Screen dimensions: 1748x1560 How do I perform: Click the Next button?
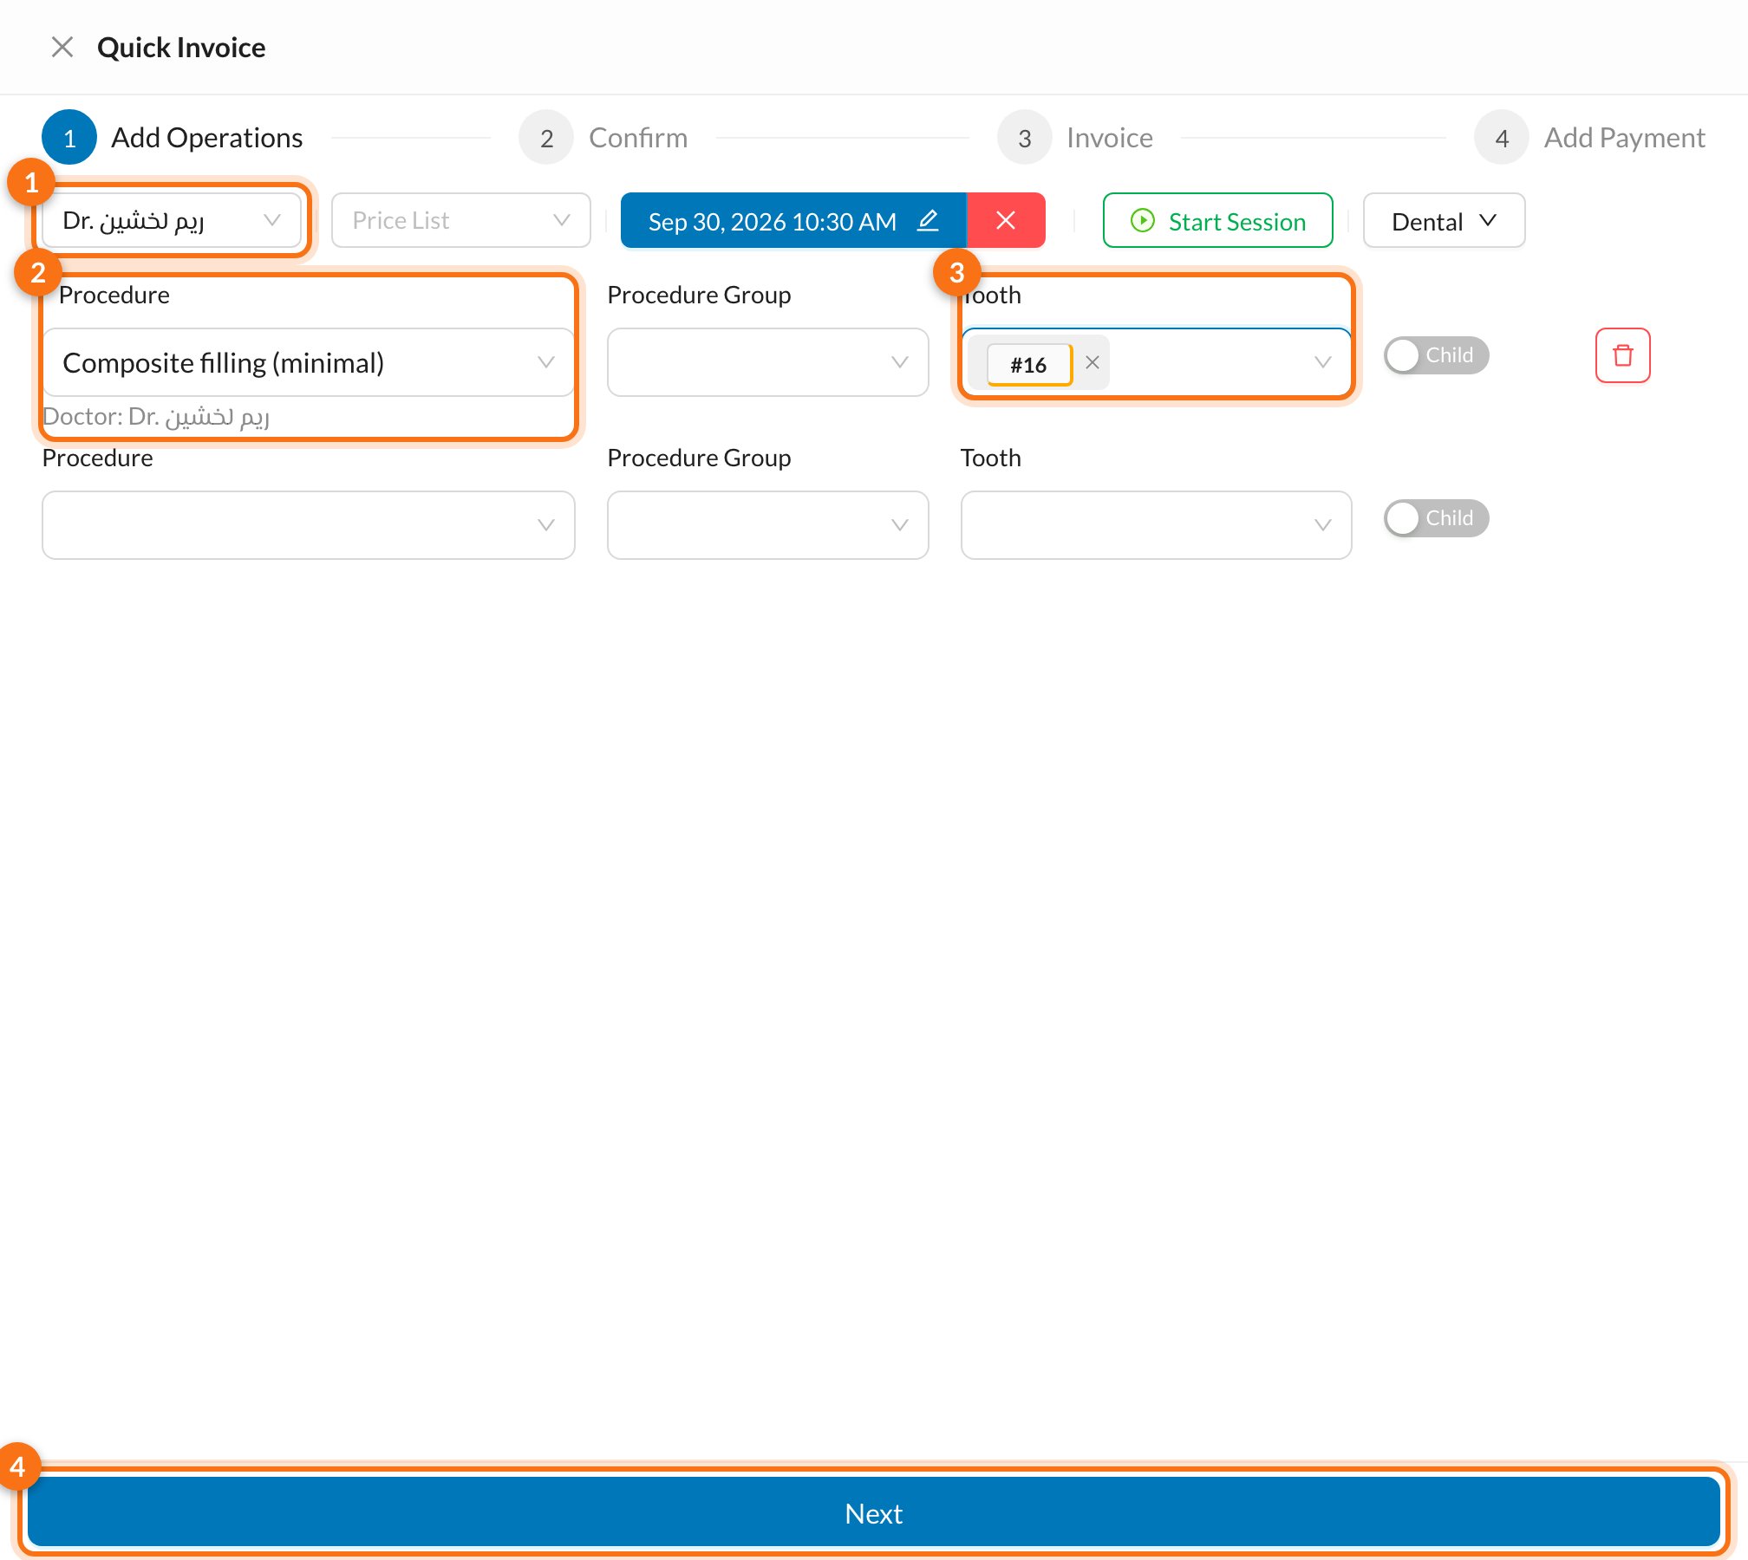click(873, 1512)
